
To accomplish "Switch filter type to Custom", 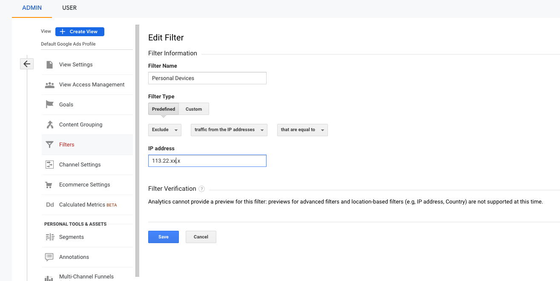I will click(194, 109).
